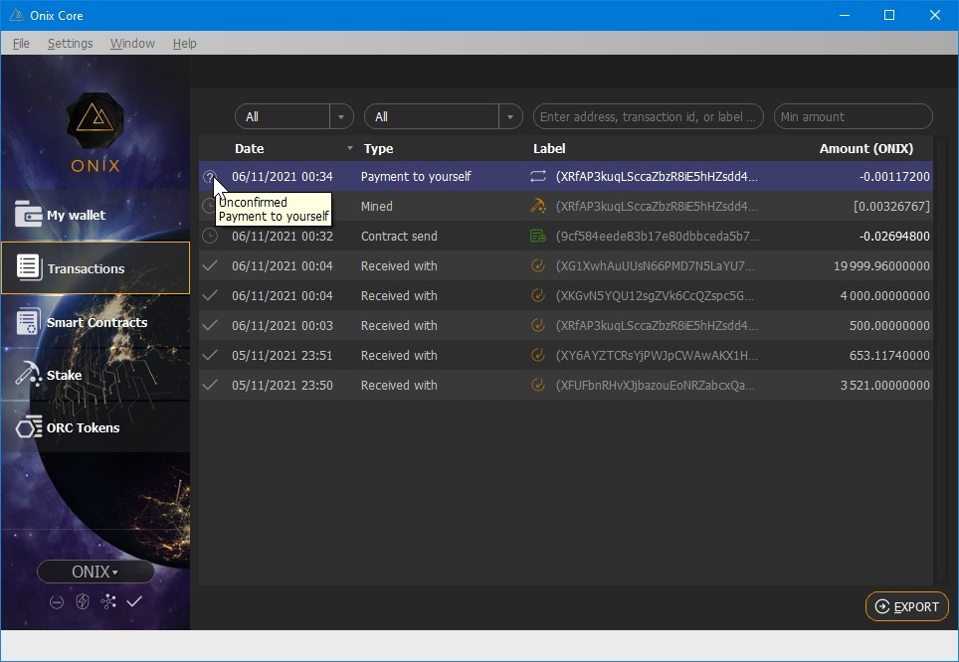Click received icon for XY6AYZTCRsYjPWJp address
Viewport: 959px width, 662px height.
pyautogui.click(x=537, y=355)
